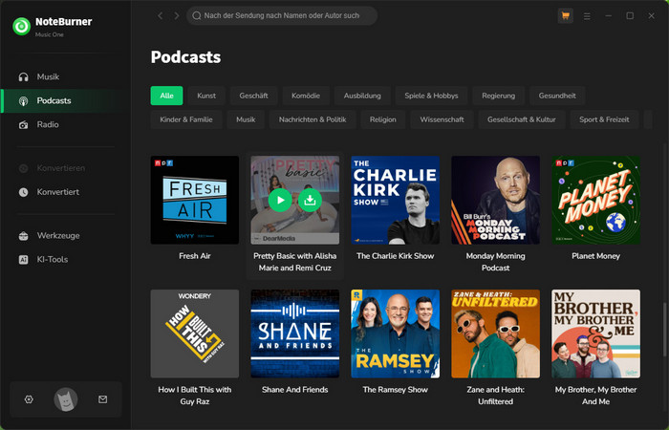Open the Shane And Friends cover
669x430 pixels.
[x=294, y=333]
